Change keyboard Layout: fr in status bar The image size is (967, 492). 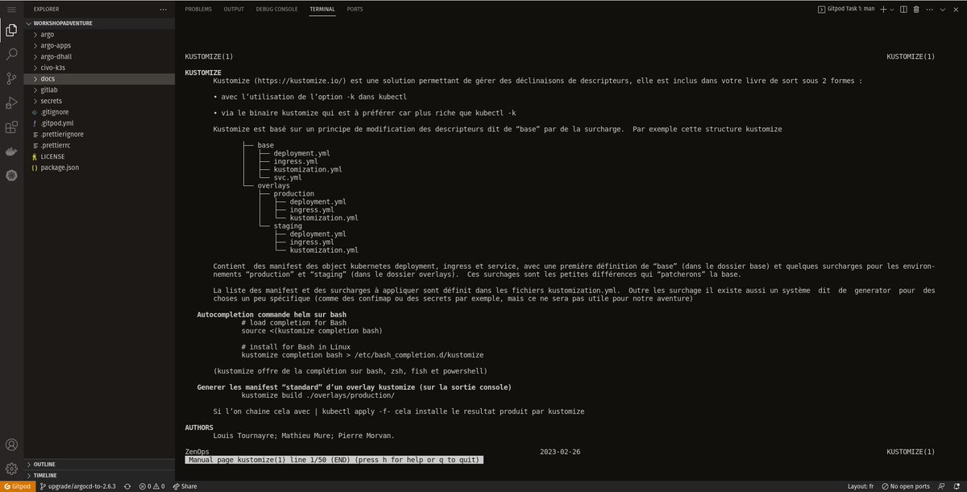tap(861, 486)
